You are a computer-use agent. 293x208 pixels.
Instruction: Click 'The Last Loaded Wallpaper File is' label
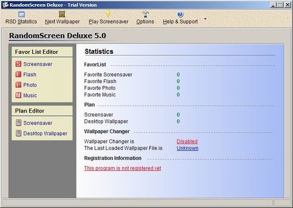(124, 148)
